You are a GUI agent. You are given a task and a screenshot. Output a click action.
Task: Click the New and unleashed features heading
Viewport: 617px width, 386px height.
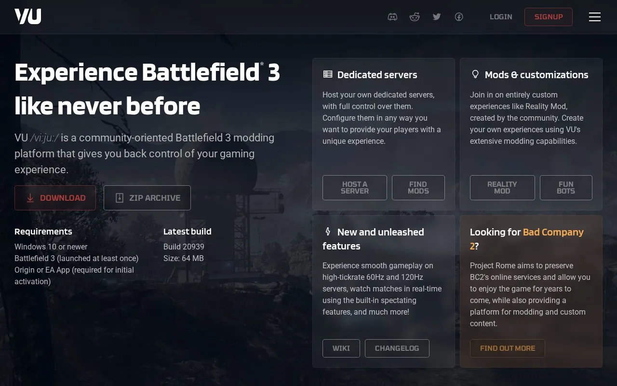pos(373,239)
